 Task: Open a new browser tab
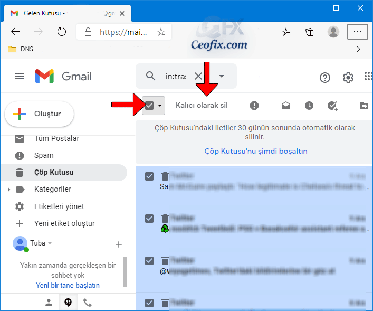click(x=139, y=13)
